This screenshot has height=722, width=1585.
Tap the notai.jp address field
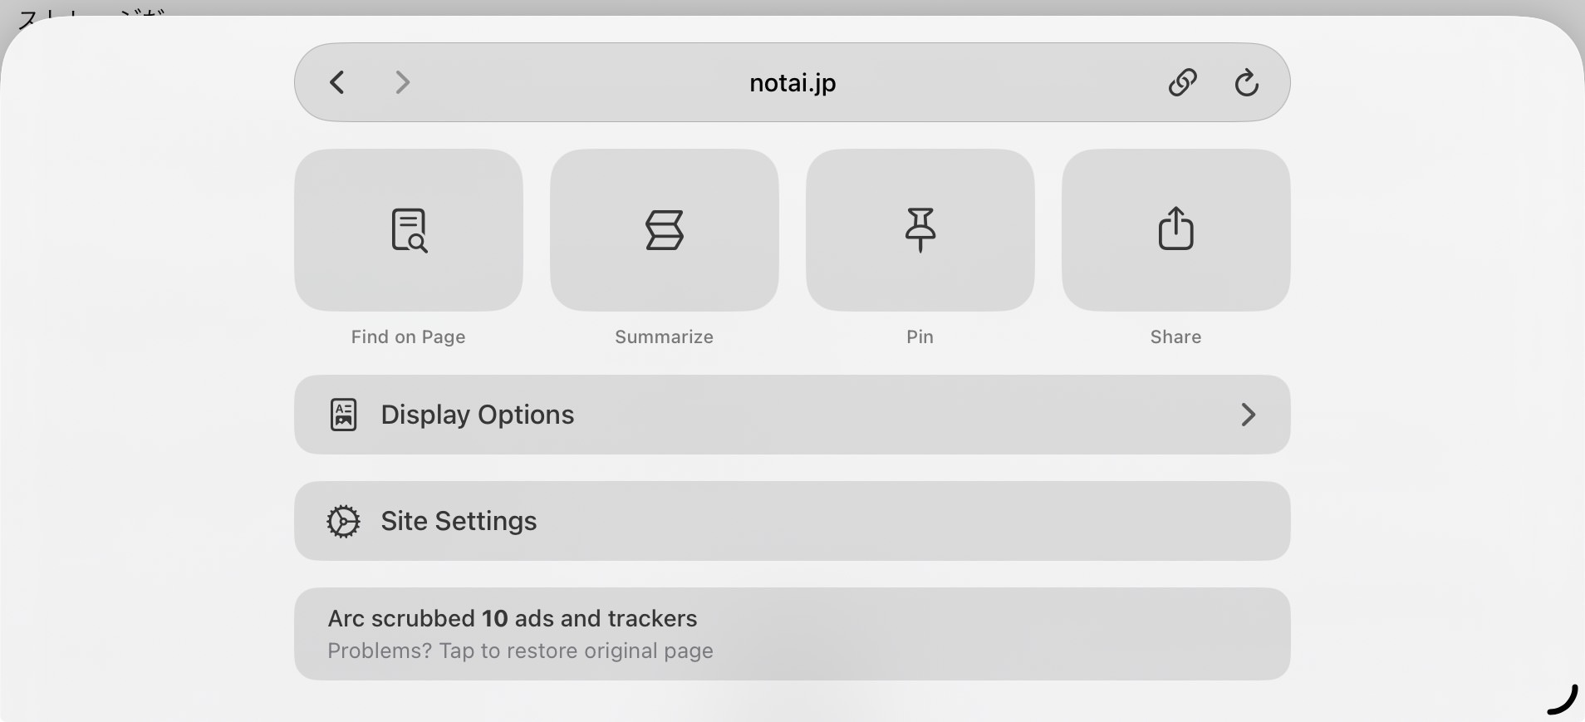click(x=792, y=83)
